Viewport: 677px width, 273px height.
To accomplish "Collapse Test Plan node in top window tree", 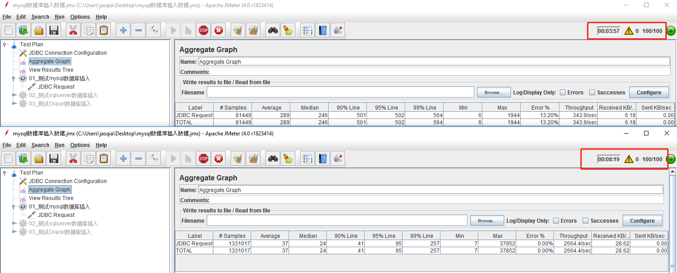I will tap(5, 45).
